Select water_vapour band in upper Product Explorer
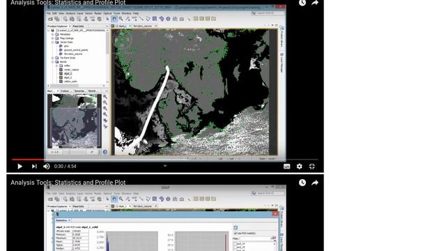Viewport: 446px width, 251px height. point(71,70)
